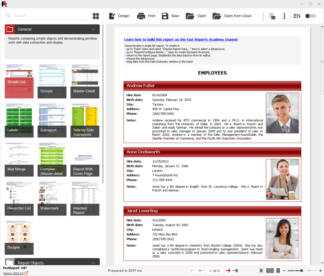Expand the Report Objects category
Screen dimensions: 324x276
point(93,263)
